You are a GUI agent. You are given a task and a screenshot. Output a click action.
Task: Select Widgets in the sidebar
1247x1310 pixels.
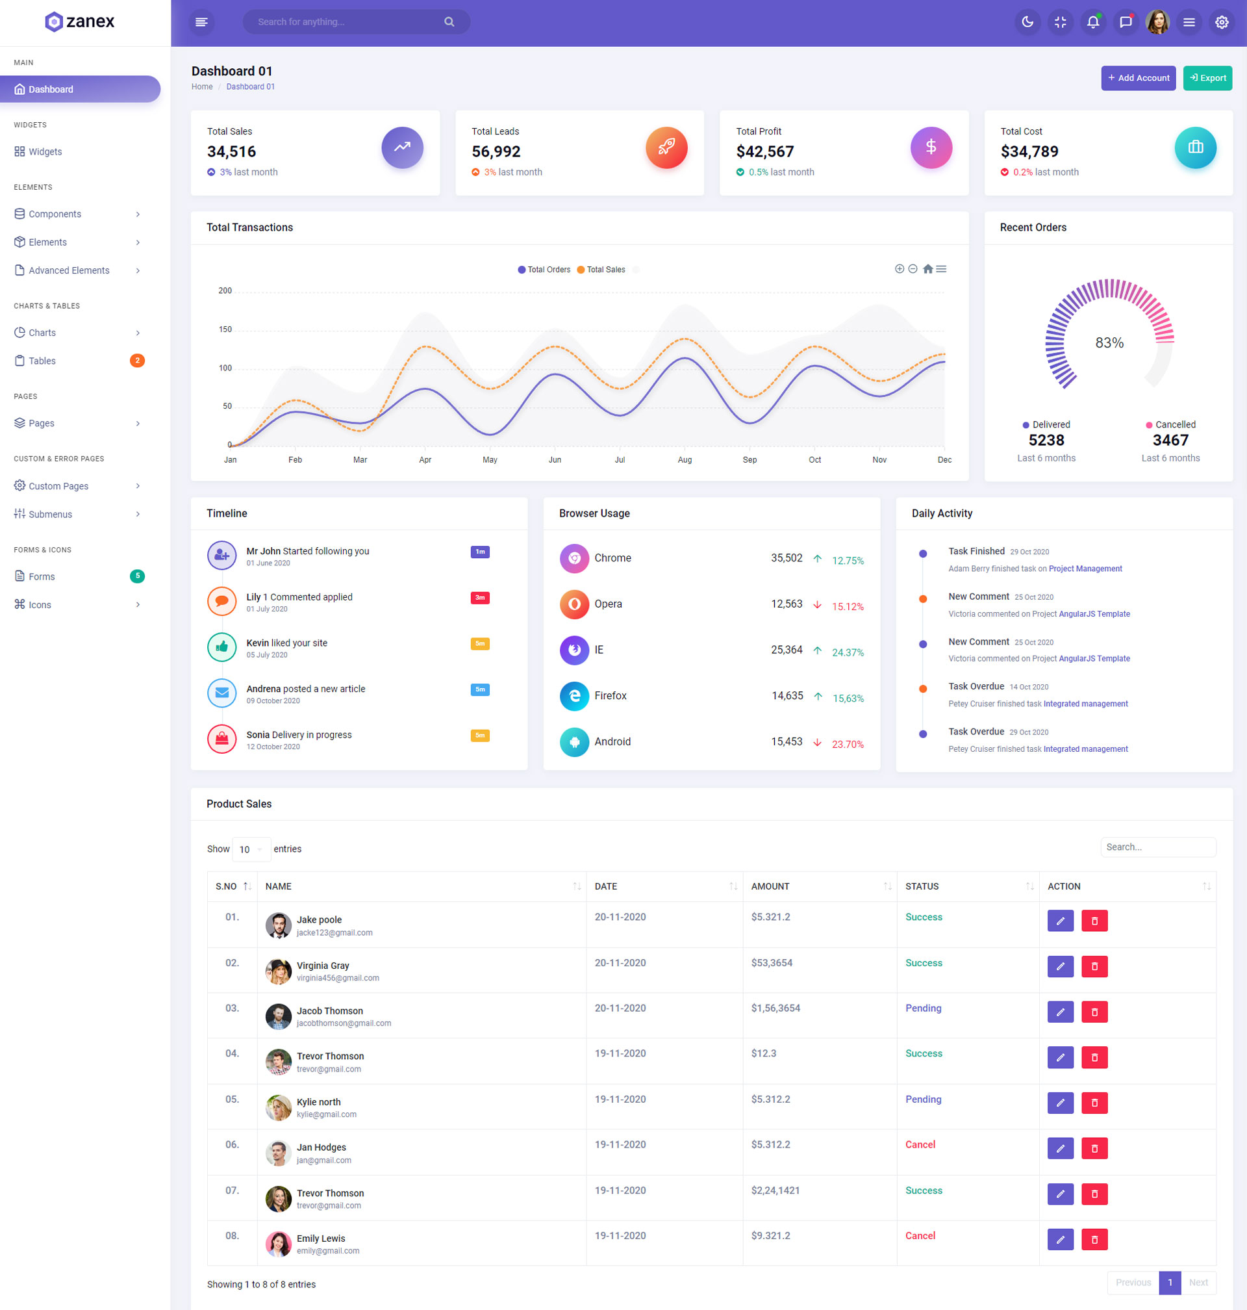click(x=45, y=151)
